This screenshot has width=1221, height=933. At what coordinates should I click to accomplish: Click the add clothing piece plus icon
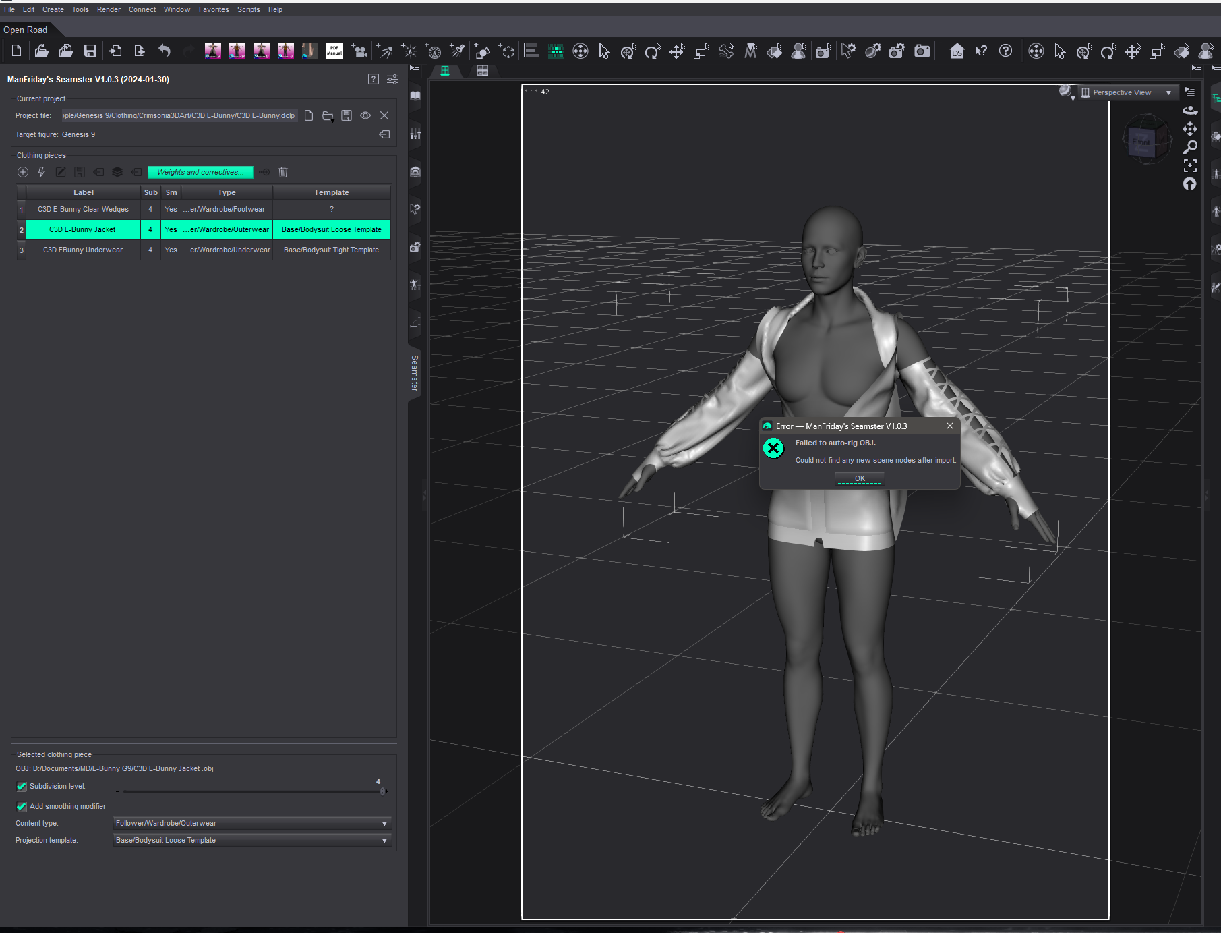pos(23,172)
